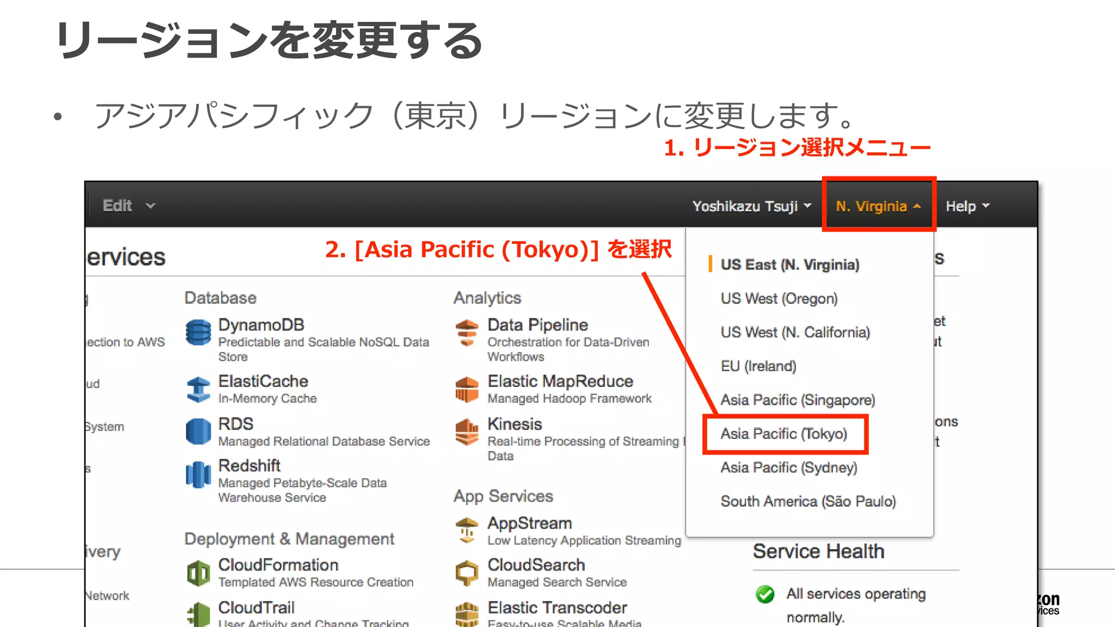Click the CloudSearch service icon

pyautogui.click(x=467, y=573)
